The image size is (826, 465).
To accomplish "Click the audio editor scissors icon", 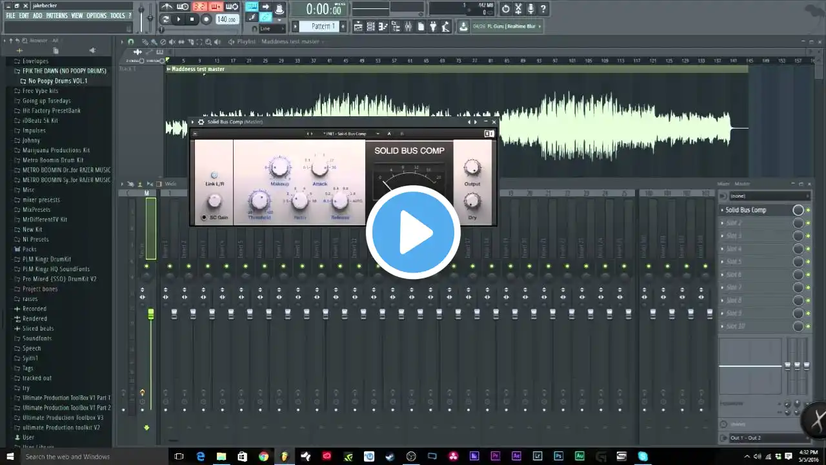I will [x=518, y=8].
